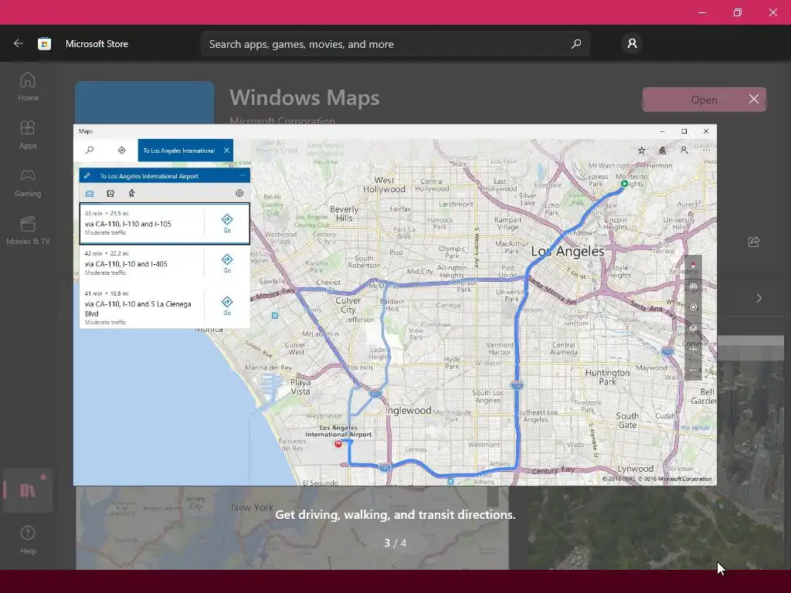Image resolution: width=791 pixels, height=593 pixels.
Task: Click the green route start marker
Action: (x=624, y=184)
